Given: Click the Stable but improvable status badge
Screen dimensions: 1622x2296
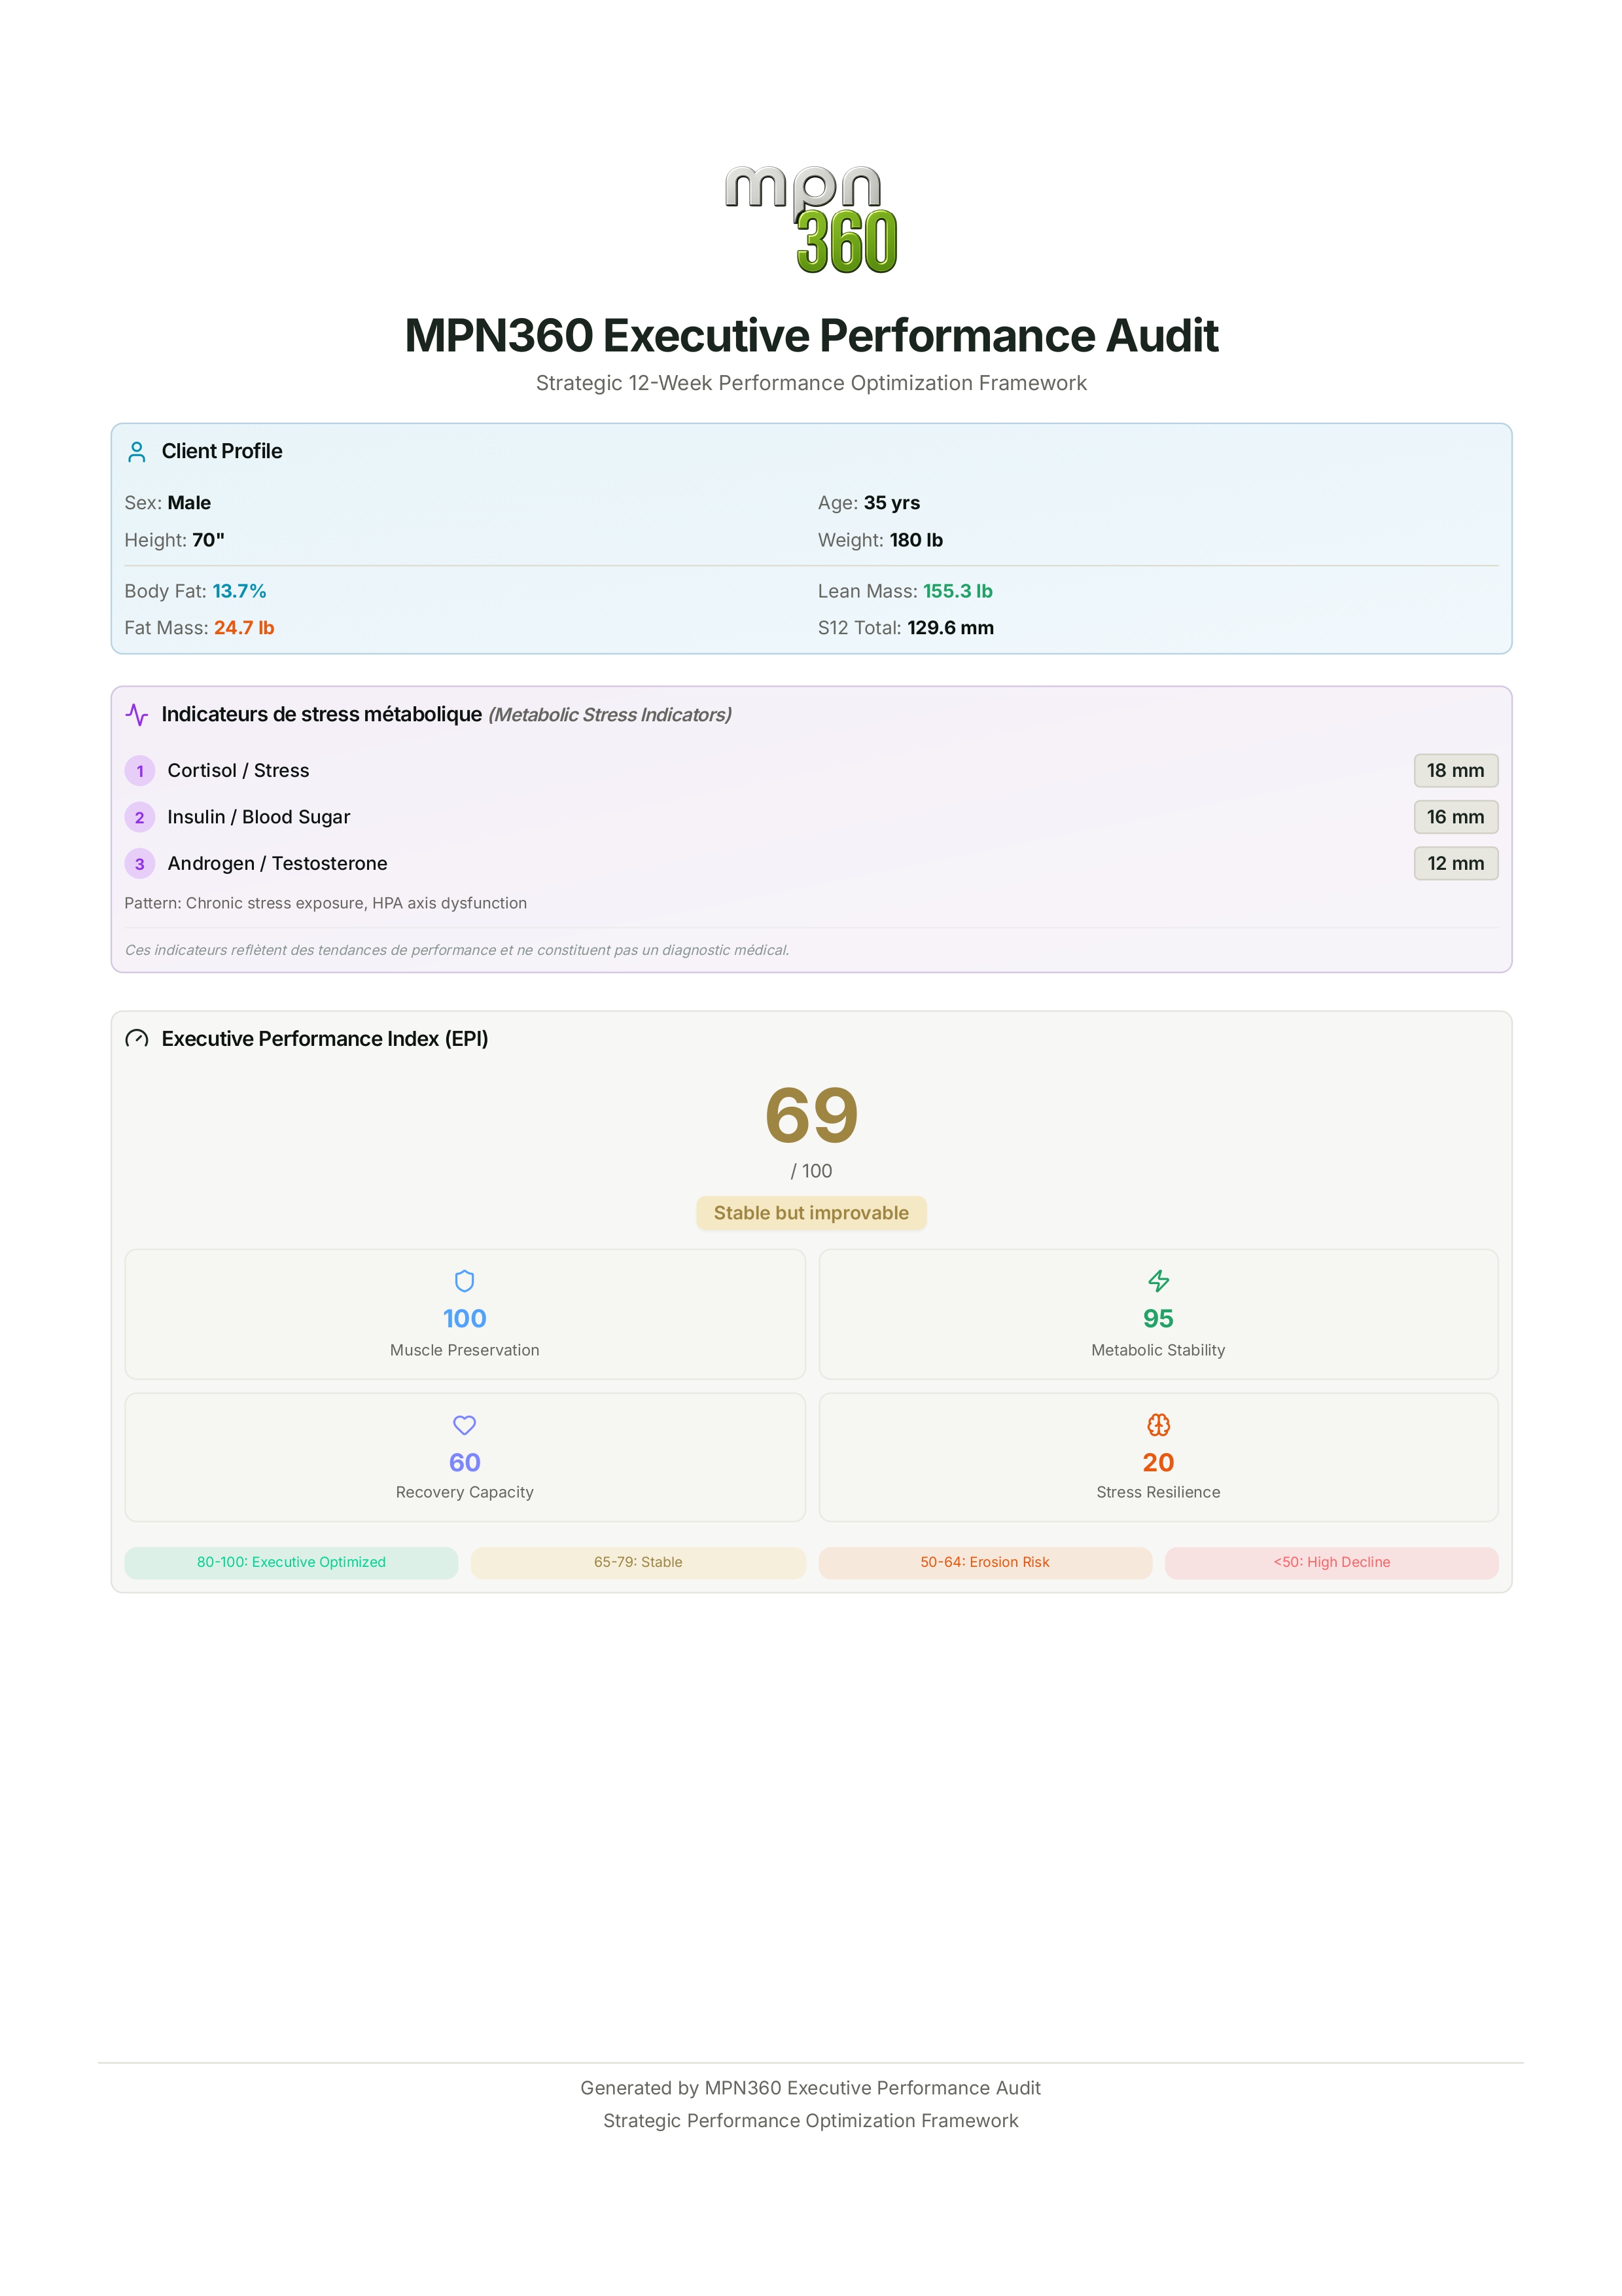Looking at the screenshot, I should pos(811,1212).
